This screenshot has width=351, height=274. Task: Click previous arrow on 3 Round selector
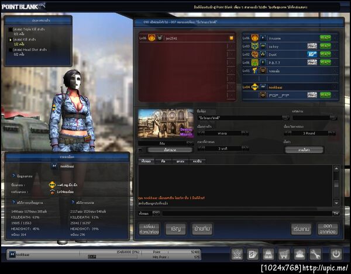click(x=287, y=133)
